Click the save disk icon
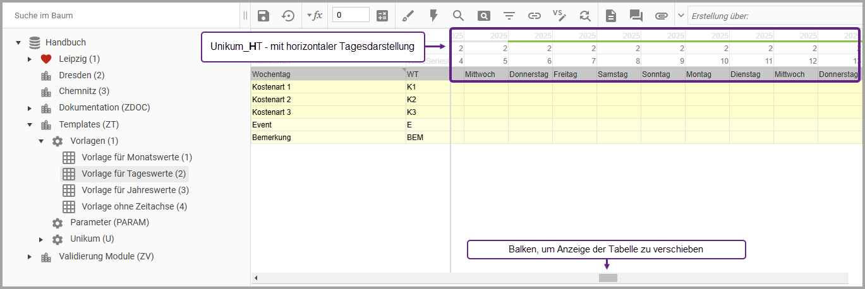This screenshot has height=289, width=865. (263, 16)
